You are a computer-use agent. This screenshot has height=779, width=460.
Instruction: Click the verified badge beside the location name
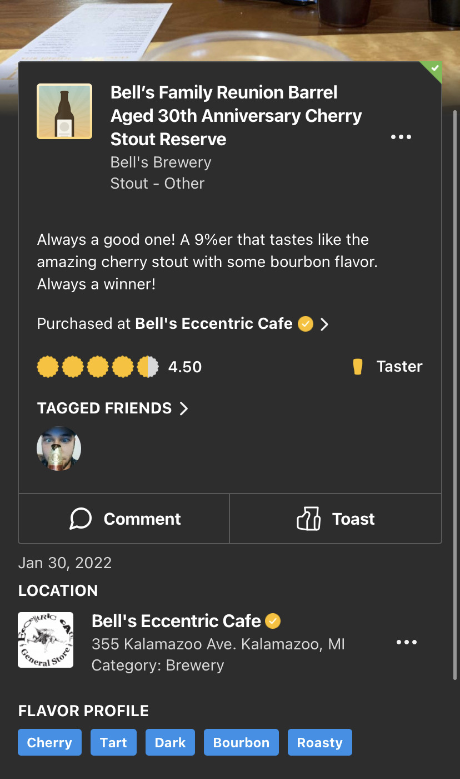tap(273, 621)
